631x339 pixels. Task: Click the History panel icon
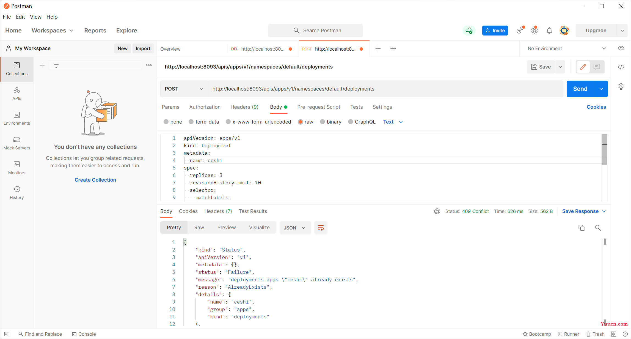pyautogui.click(x=17, y=192)
